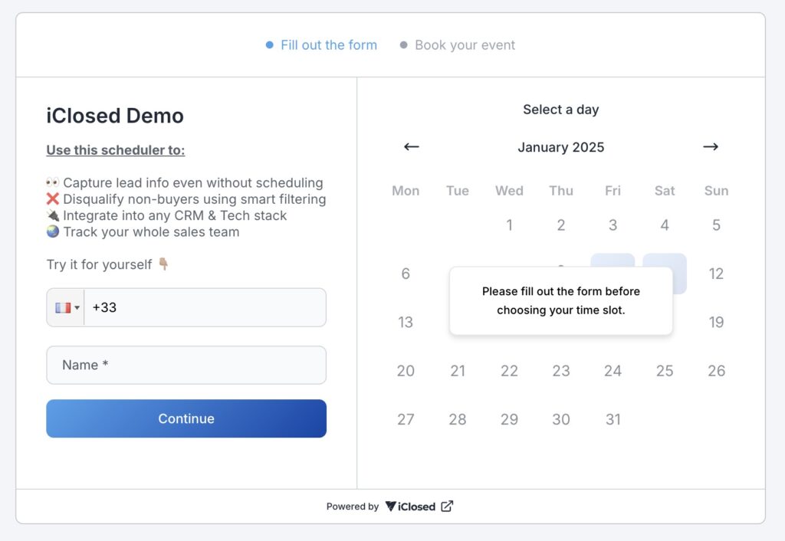The width and height of the screenshot is (785, 541).
Task: Click the French flag icon
Action: pos(63,307)
